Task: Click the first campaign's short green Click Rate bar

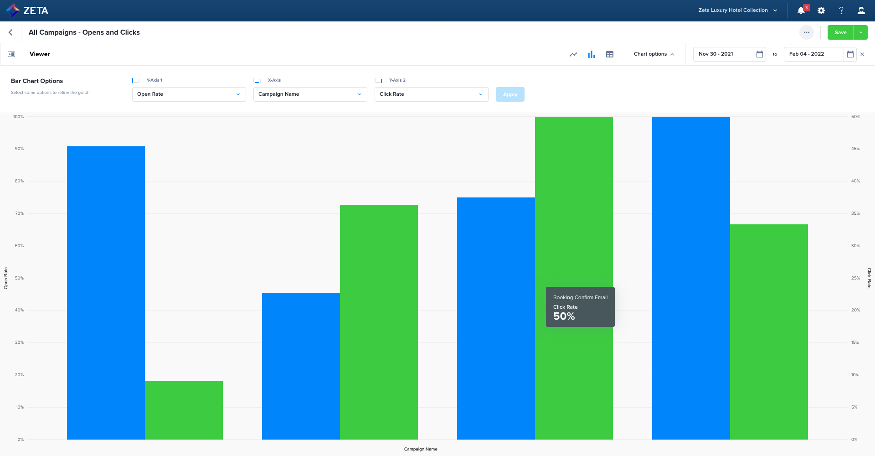Action: (184, 410)
